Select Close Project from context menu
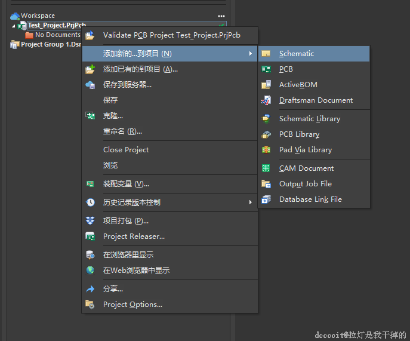The height and width of the screenshot is (341, 410). (x=126, y=150)
